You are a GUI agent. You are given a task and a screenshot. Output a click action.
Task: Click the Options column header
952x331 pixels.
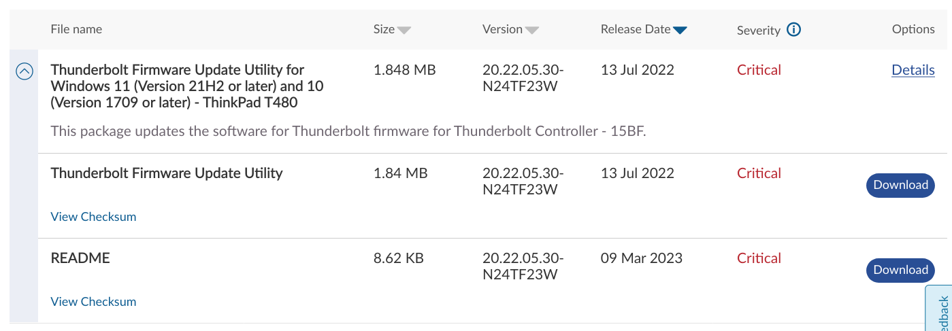[913, 29]
